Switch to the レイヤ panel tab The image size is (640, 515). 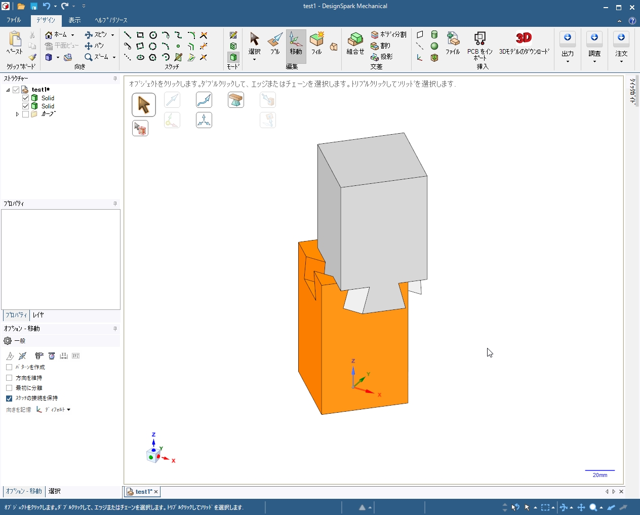tap(38, 315)
